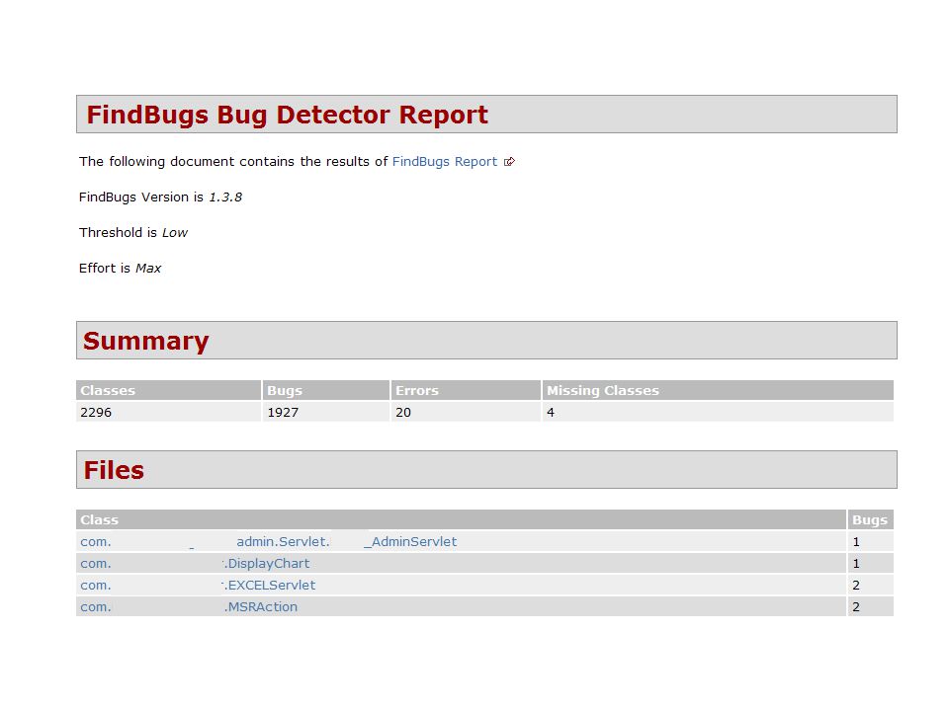Select the Classes column header in Summary

168,391
